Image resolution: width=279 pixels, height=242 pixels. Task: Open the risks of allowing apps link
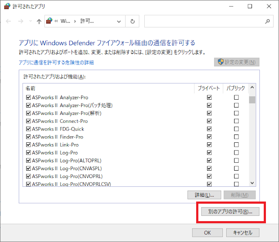tap(56, 63)
